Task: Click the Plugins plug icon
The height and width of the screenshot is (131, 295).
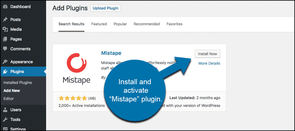Action: tap(5, 72)
